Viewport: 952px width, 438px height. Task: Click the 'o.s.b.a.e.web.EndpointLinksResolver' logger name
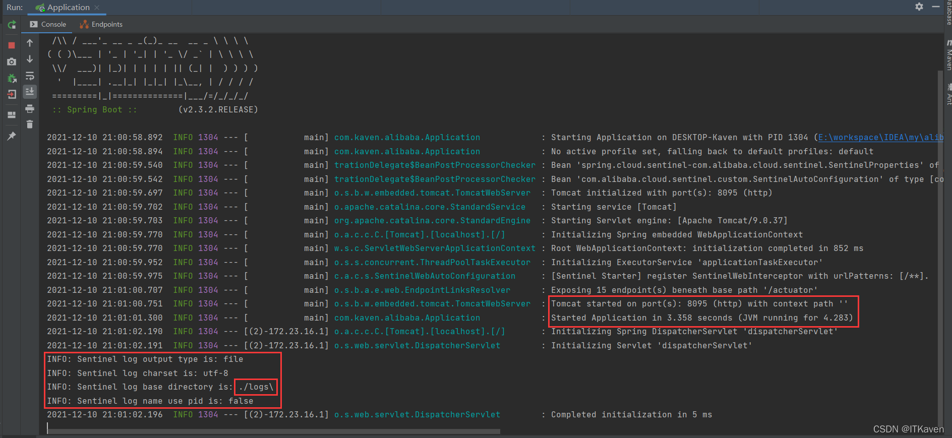pos(422,290)
